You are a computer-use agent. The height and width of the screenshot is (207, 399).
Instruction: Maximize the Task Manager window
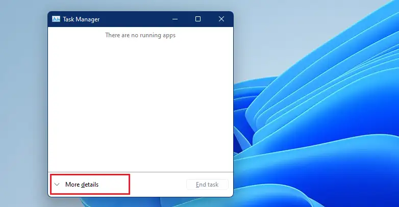click(x=198, y=19)
